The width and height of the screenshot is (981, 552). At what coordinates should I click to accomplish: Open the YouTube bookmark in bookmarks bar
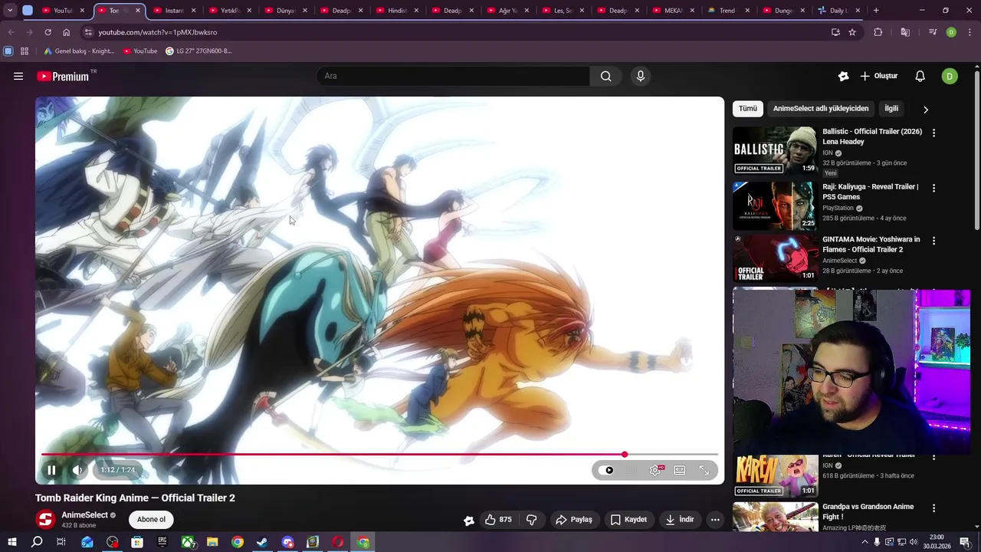(x=140, y=51)
